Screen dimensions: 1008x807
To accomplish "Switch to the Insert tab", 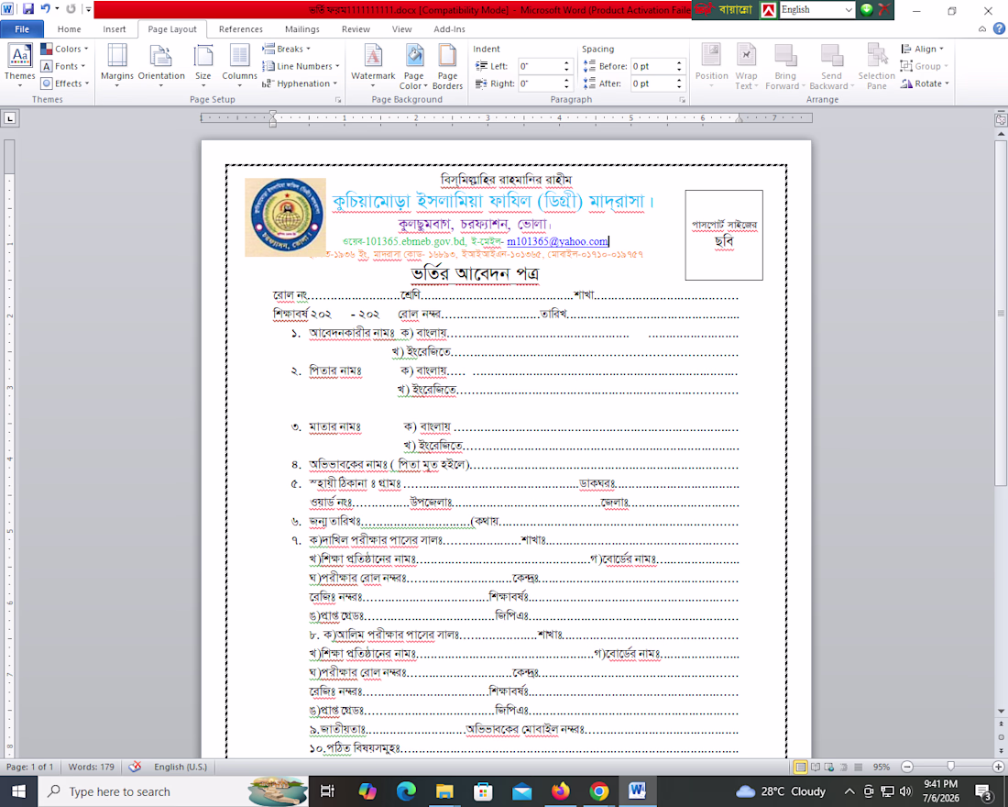I will [115, 29].
